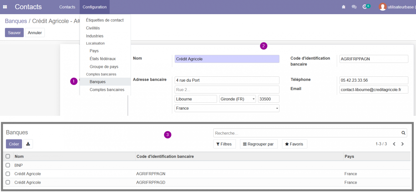Screen dimensions: 416x192
Task: Click the Annuler button
Action: click(x=35, y=33)
